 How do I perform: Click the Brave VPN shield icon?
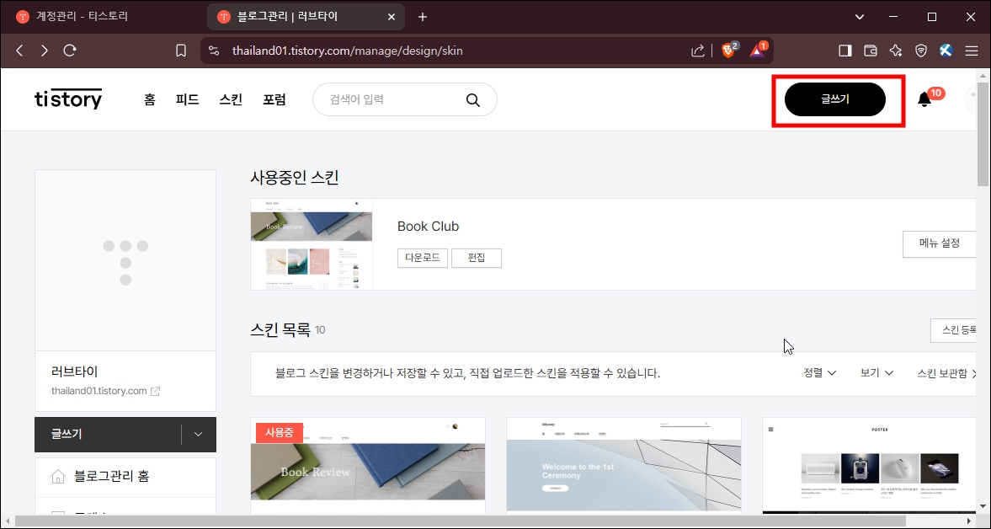pyautogui.click(x=920, y=50)
